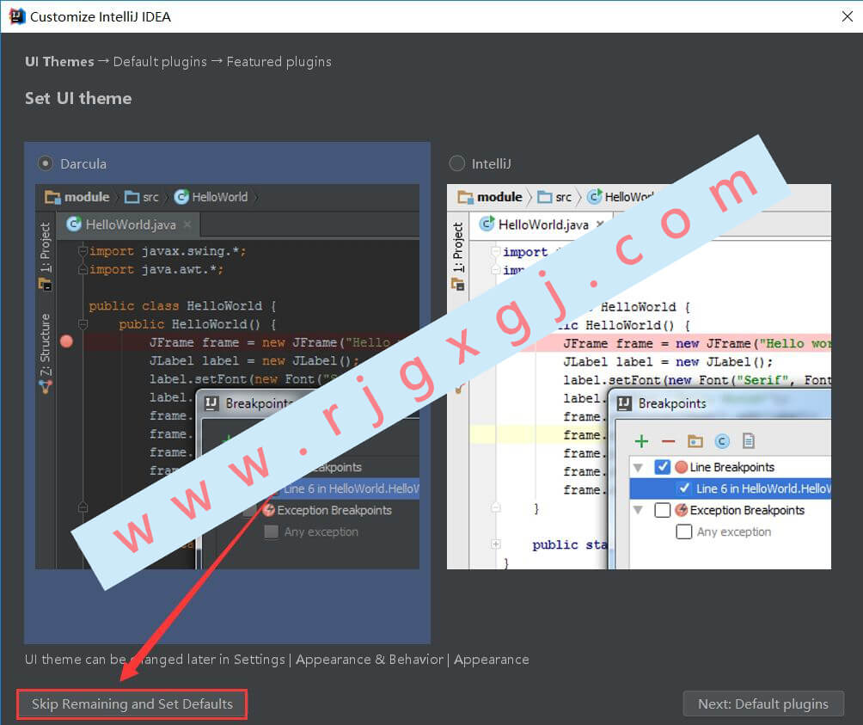The image size is (863, 725).
Task: Click HelloWorld class icon in IntelliJ breadcrumb
Action: (x=595, y=197)
